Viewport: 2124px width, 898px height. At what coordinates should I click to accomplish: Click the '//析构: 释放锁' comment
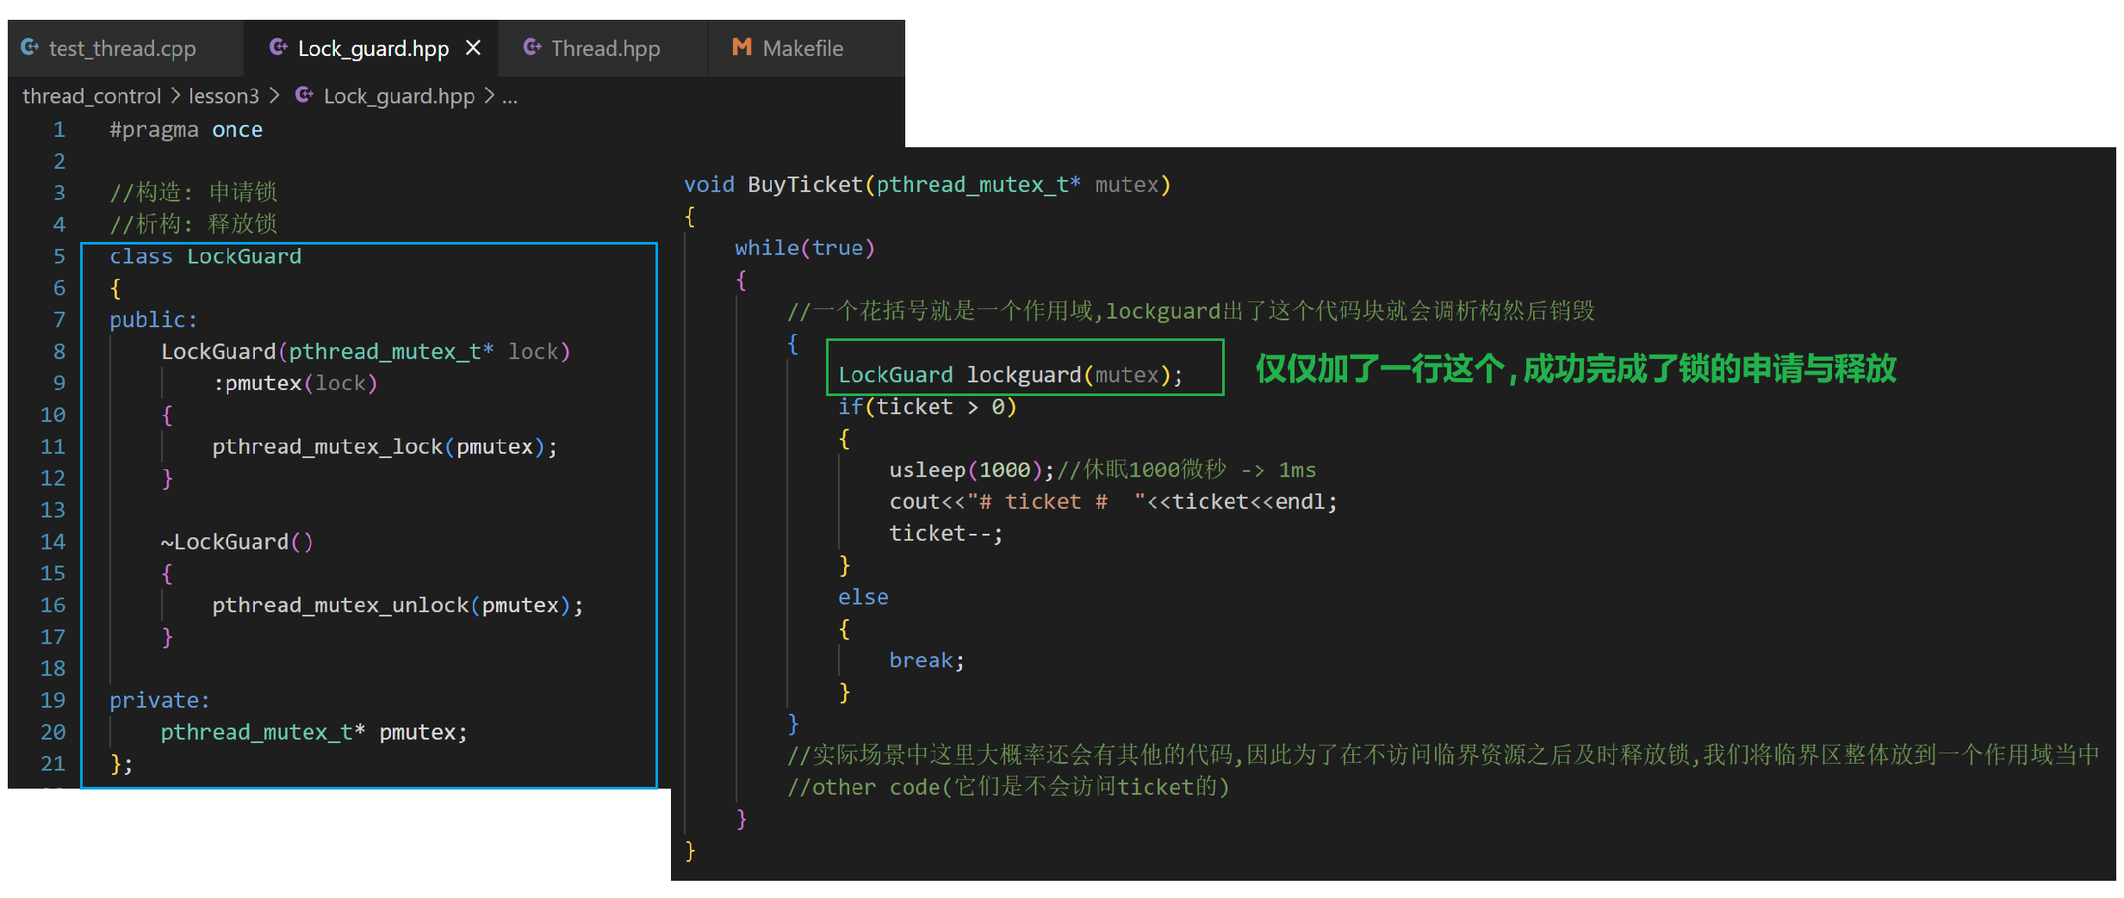(194, 224)
